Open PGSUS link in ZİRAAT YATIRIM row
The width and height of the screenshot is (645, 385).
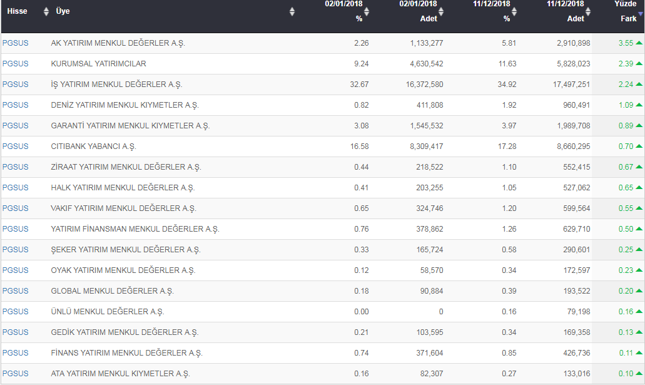[15, 167]
